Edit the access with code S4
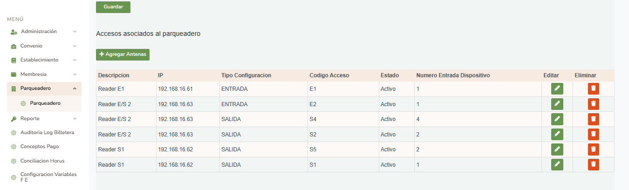 pos(557,119)
